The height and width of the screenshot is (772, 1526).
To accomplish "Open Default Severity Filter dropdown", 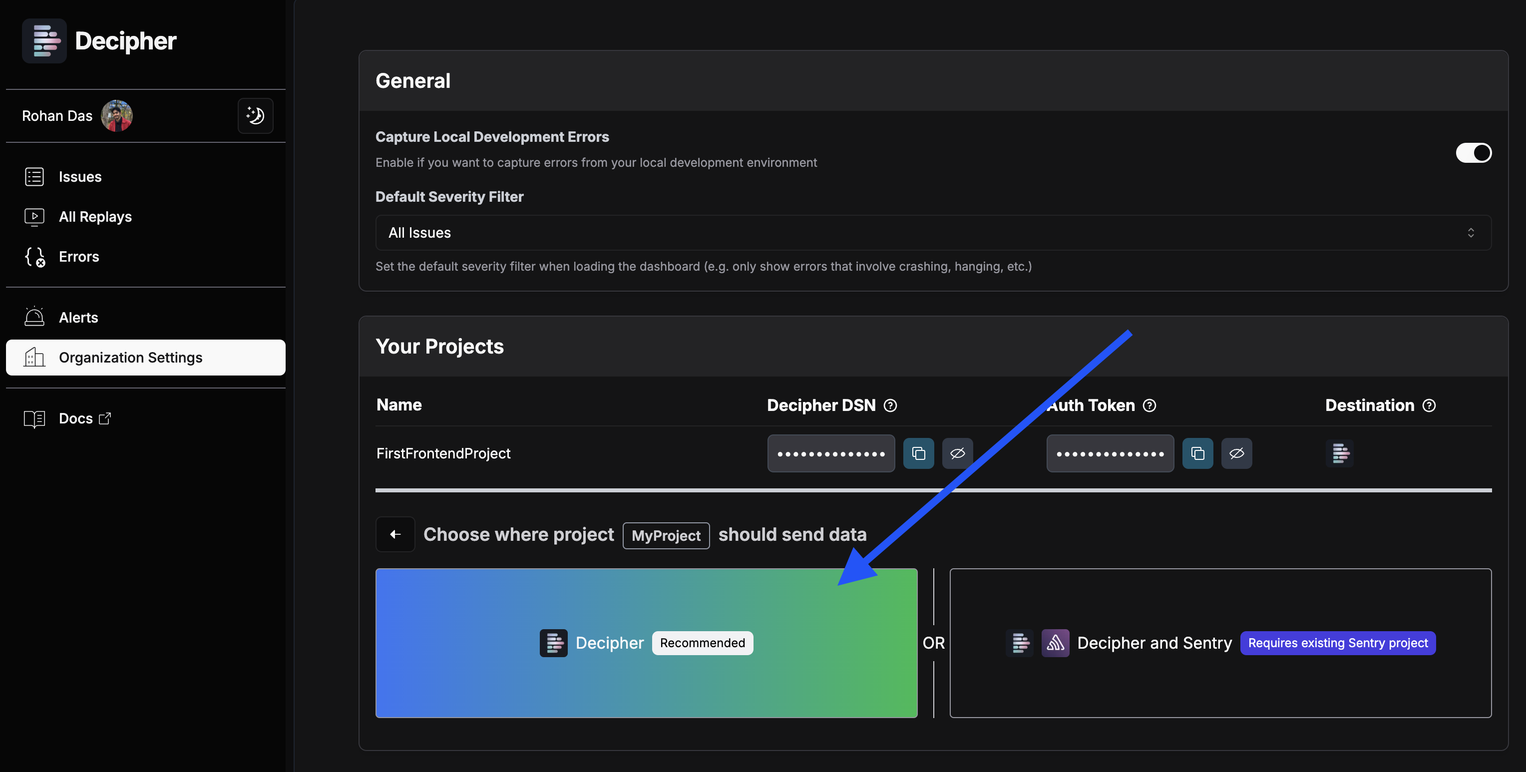I will pyautogui.click(x=933, y=233).
